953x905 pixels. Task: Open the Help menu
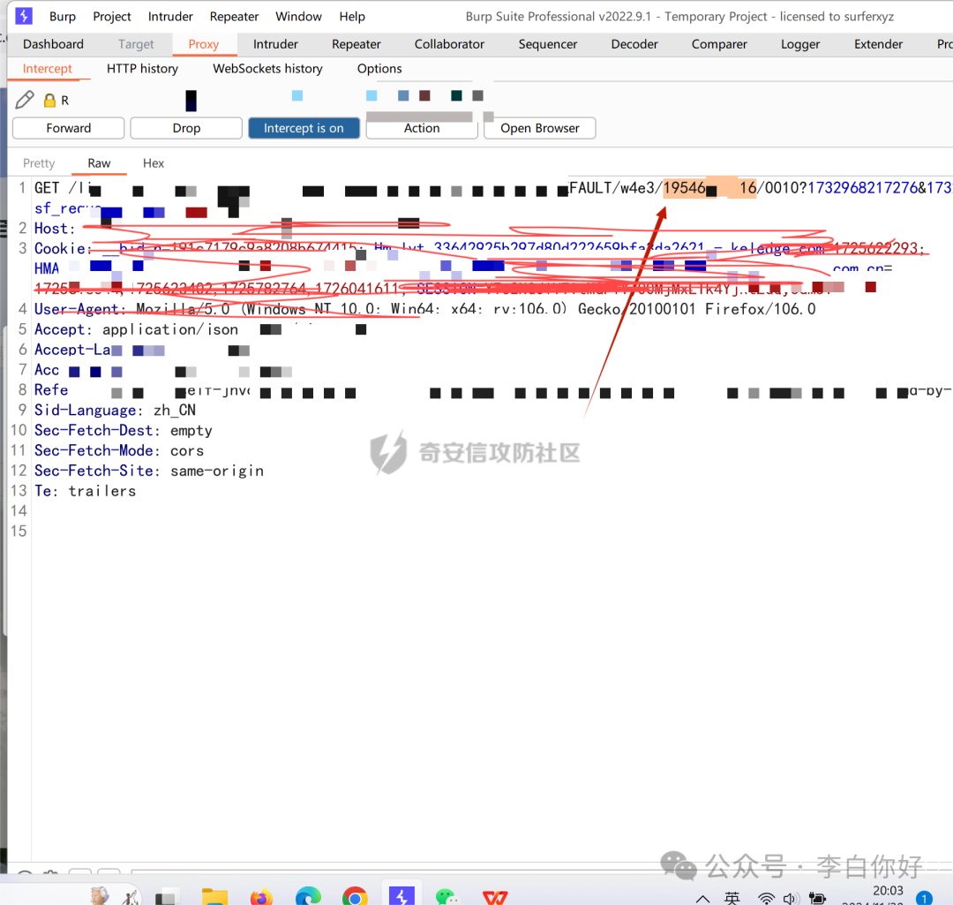pos(352,17)
